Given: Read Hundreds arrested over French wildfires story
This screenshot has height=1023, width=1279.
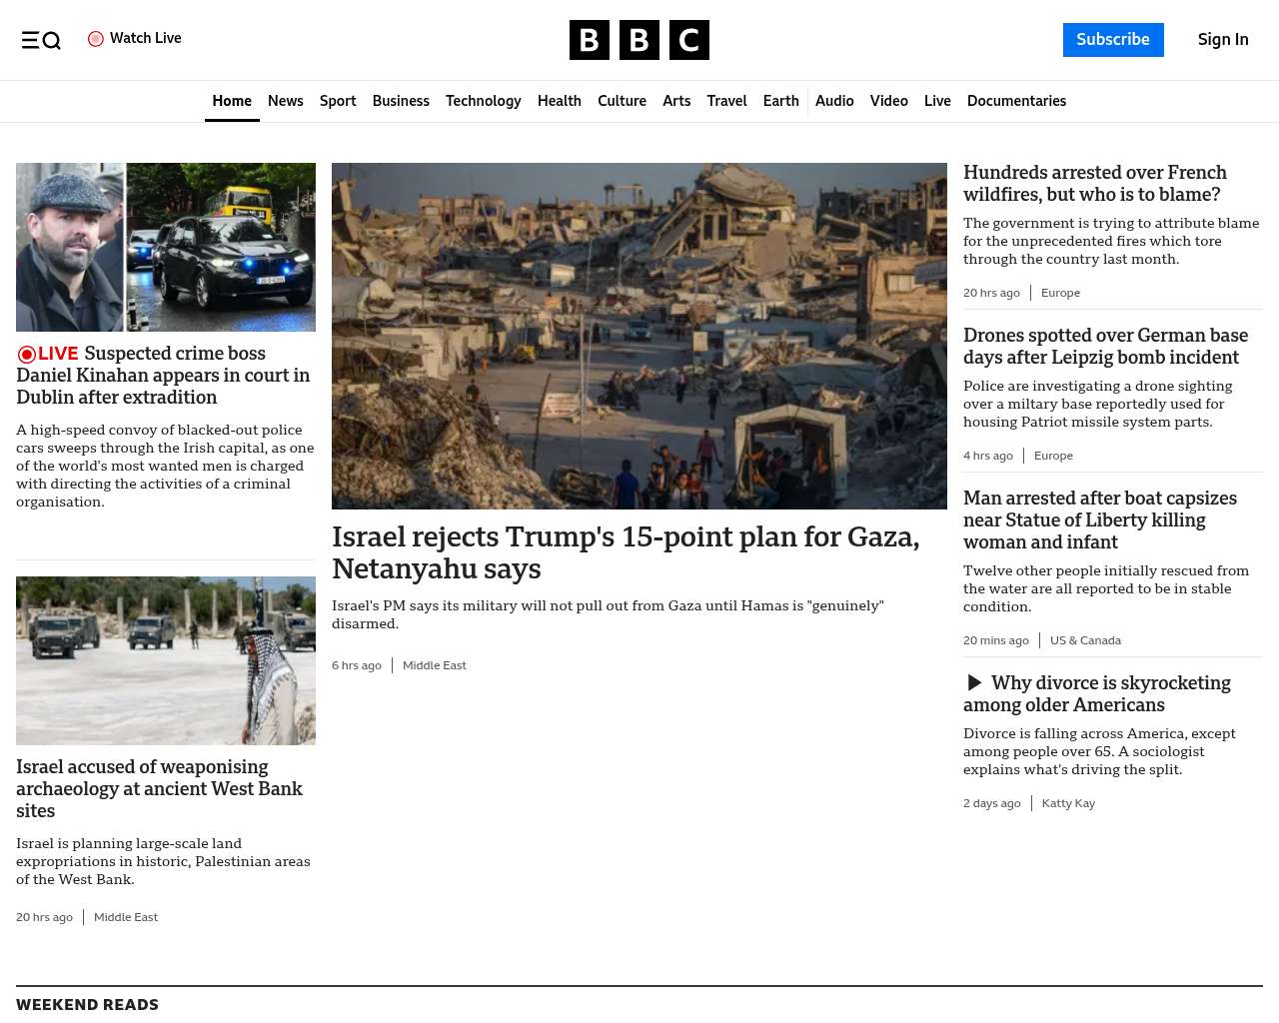Looking at the screenshot, I should [x=1095, y=184].
